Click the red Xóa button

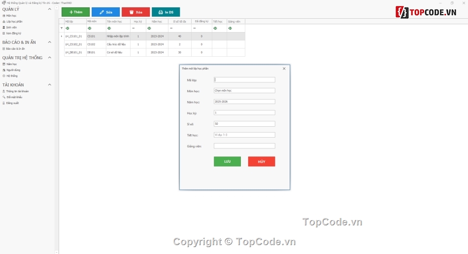click(136, 12)
